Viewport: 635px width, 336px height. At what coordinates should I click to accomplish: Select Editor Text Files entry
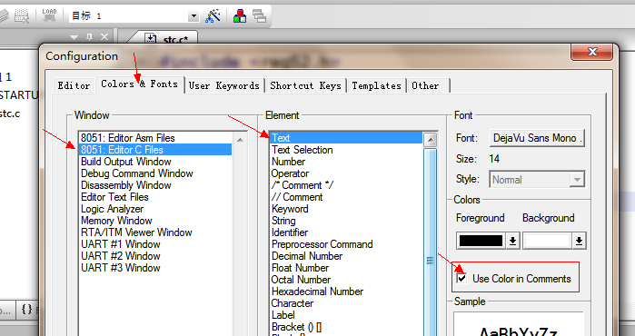[x=155, y=197]
